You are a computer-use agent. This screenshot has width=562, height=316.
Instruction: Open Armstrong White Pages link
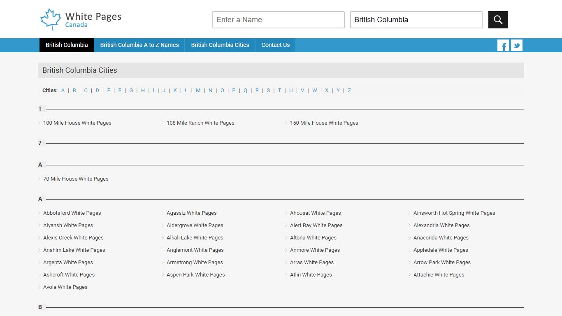[x=195, y=263]
